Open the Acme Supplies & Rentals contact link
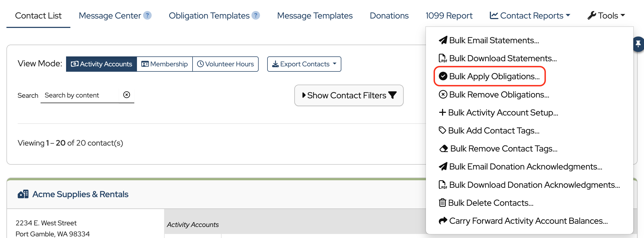 coord(80,194)
